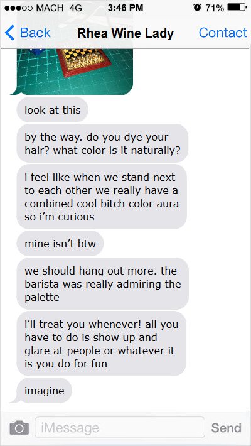
Task: Tap the camera icon beside the message field
Action: click(x=19, y=428)
